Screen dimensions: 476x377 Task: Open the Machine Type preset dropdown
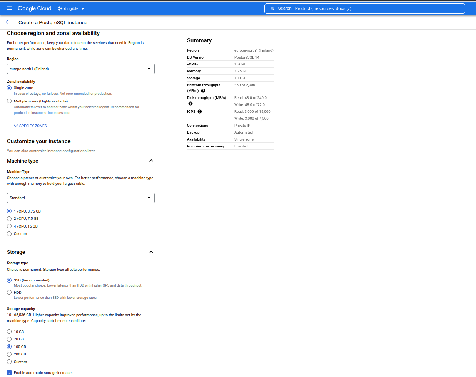tap(81, 198)
